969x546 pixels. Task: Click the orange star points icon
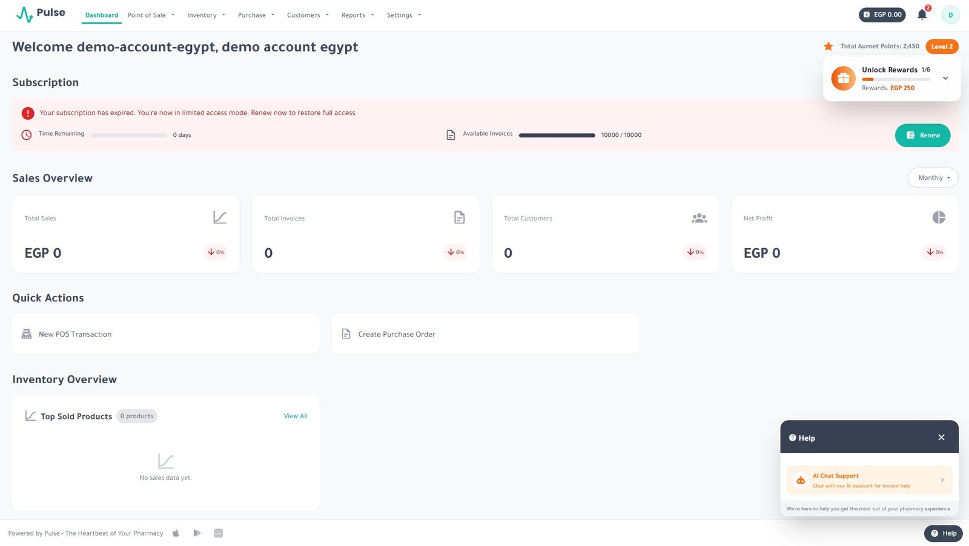(x=828, y=47)
